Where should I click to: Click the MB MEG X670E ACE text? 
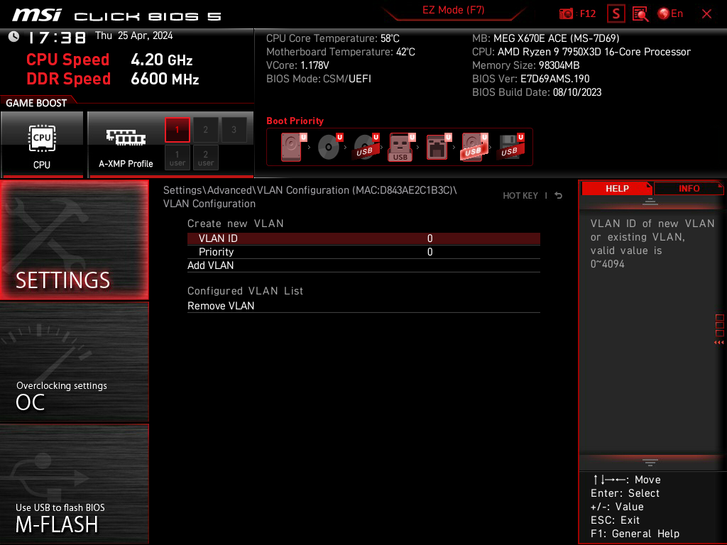click(x=546, y=38)
